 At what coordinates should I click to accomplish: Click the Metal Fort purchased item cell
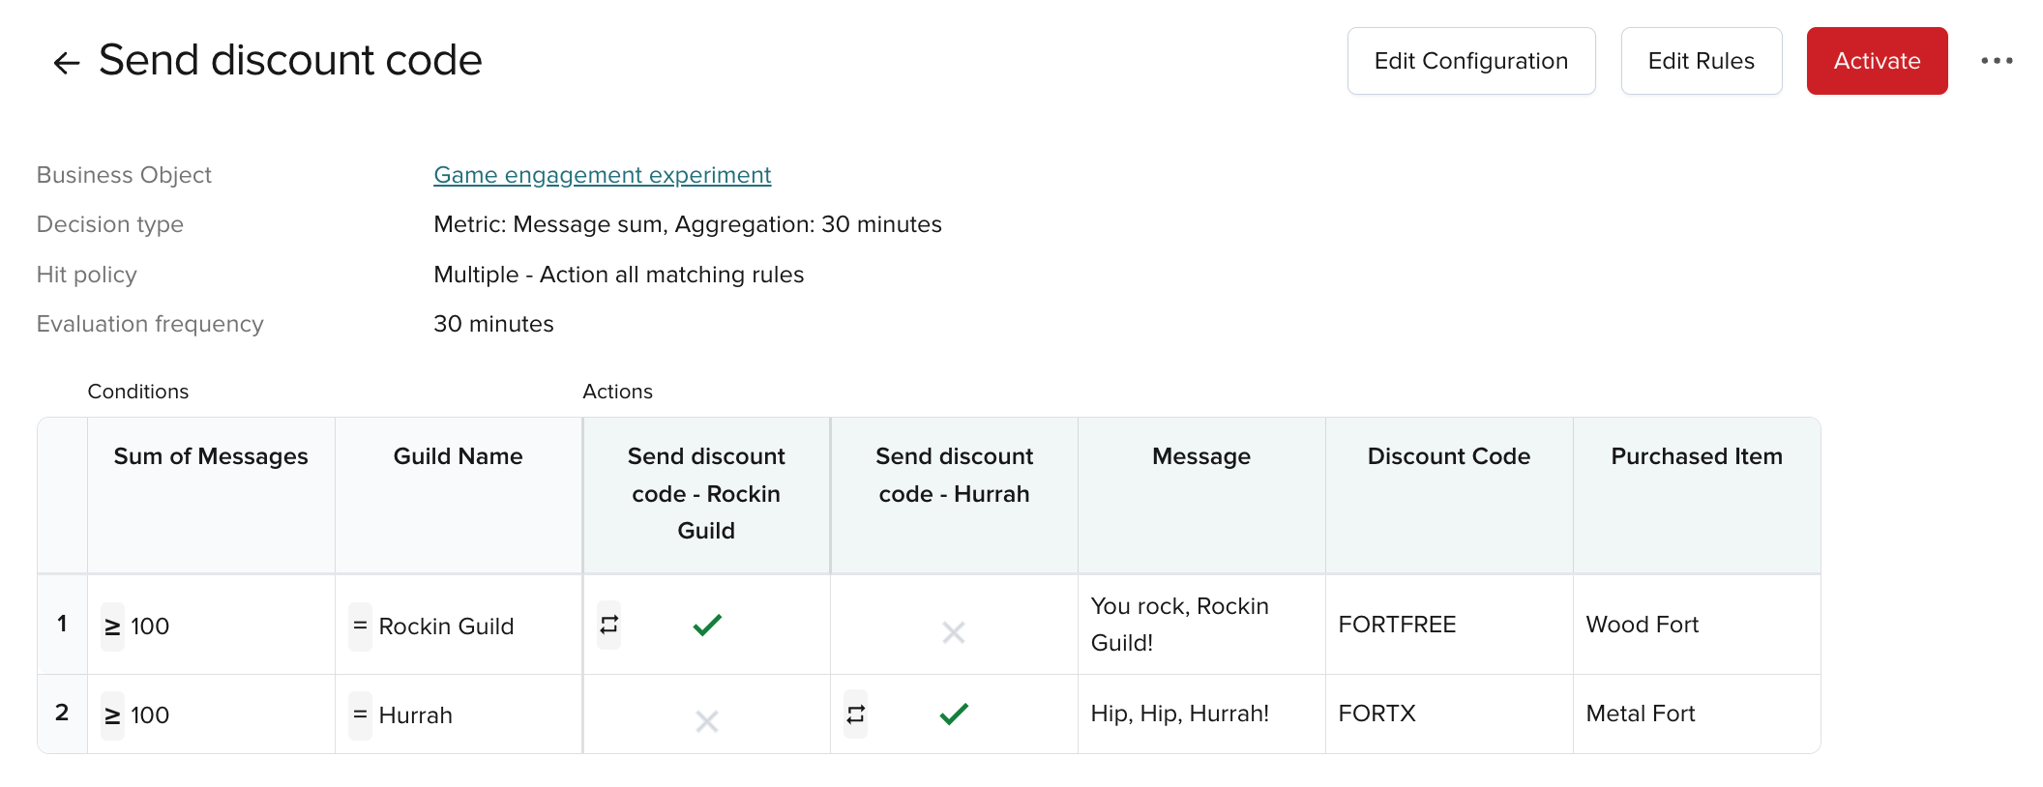pos(1641,714)
